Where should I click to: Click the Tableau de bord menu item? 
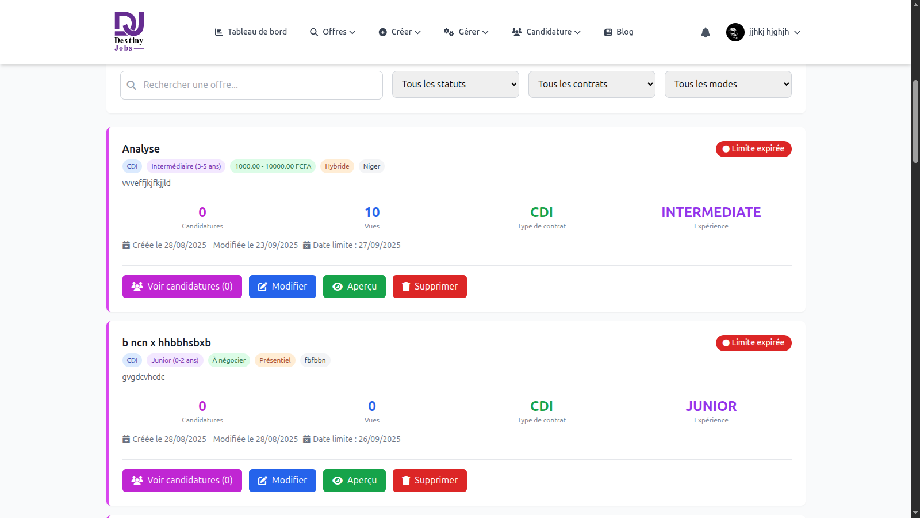pos(251,32)
